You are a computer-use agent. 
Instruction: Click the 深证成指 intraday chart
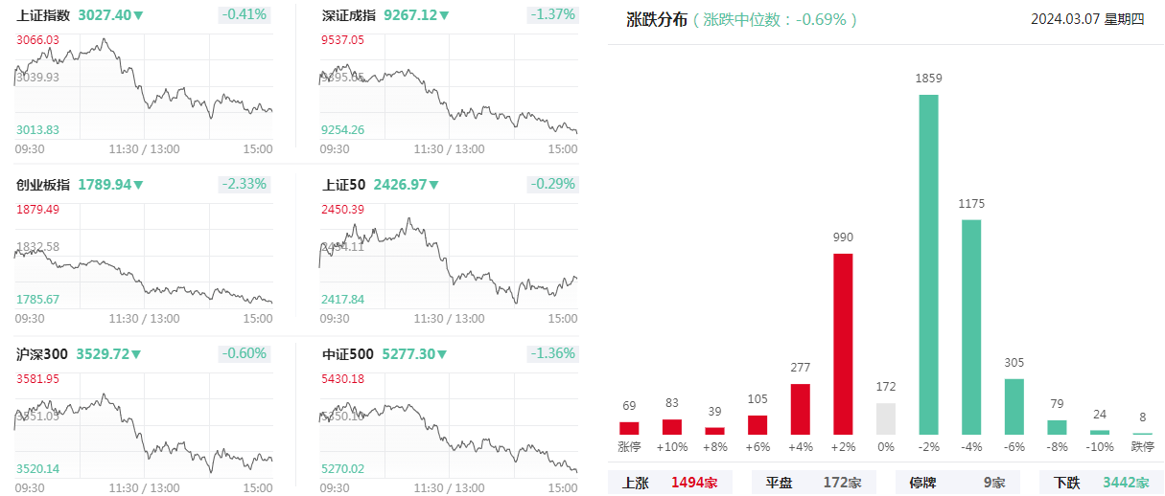(449, 87)
